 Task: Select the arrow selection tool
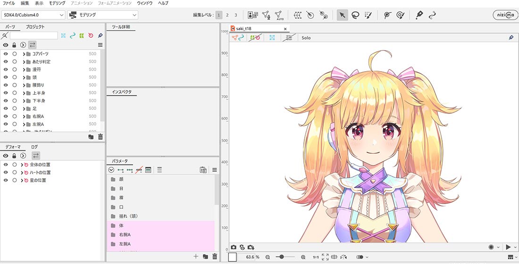coord(342,15)
